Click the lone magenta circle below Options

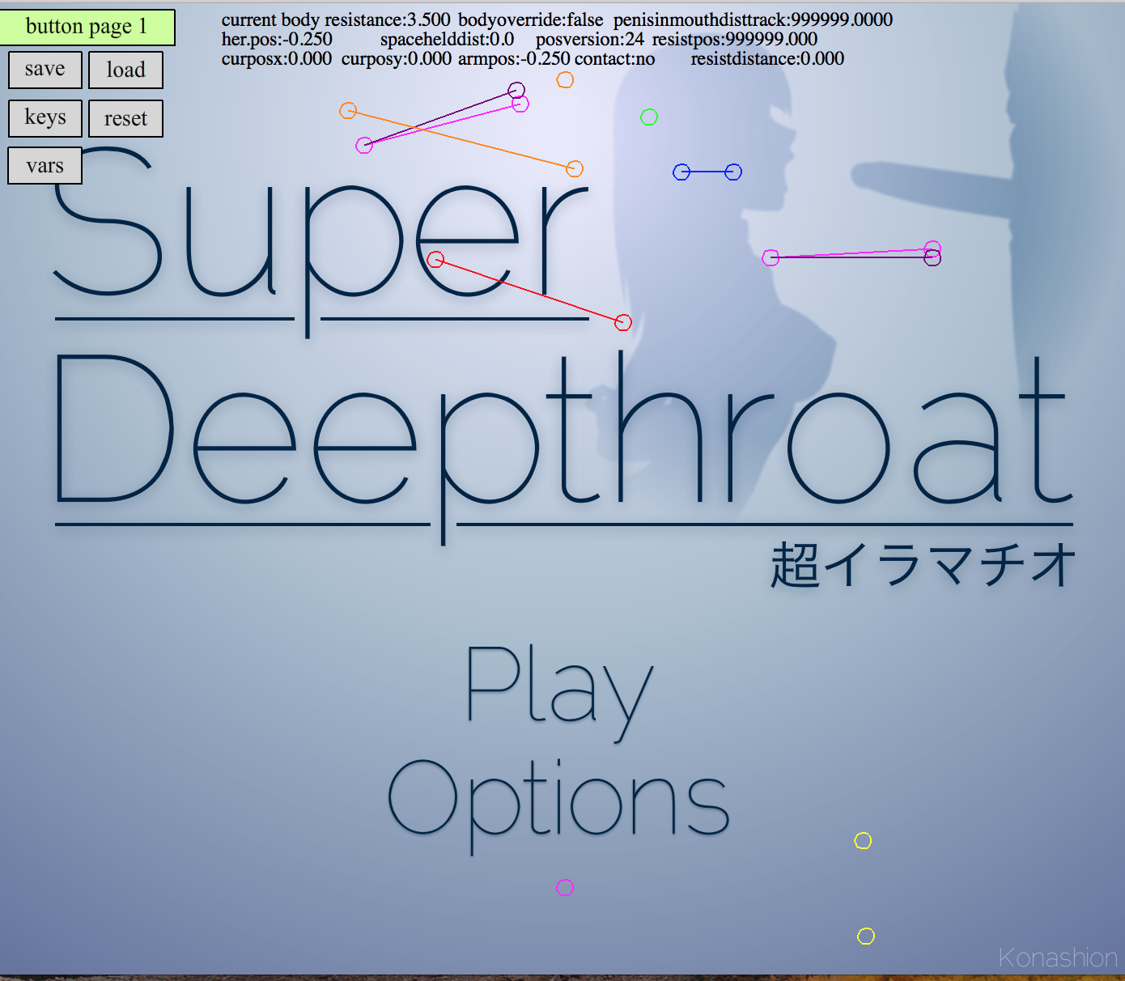pos(565,888)
